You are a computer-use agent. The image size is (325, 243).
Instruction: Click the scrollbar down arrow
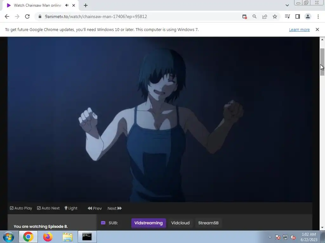pyautogui.click(x=322, y=228)
